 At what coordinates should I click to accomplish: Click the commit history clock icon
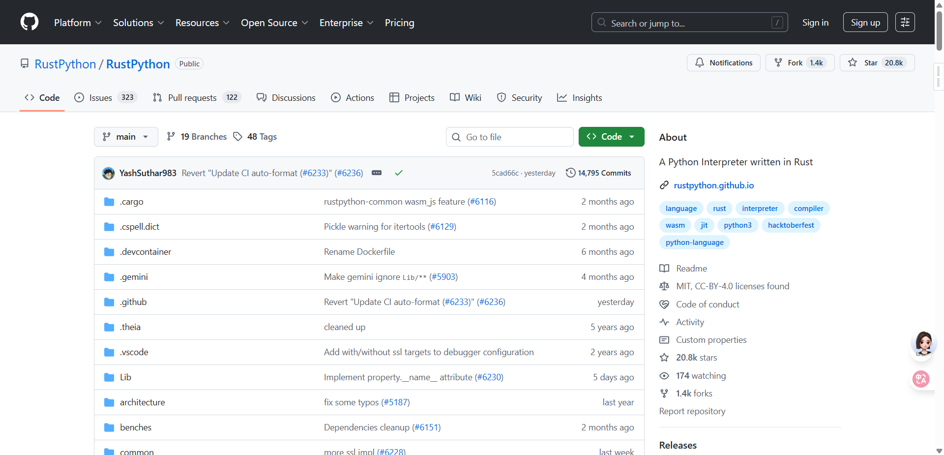[570, 173]
